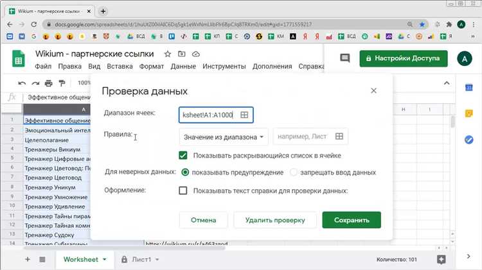Screen dimensions: 482x270
Task: Click the move to folder icon
Action: coord(182,54)
